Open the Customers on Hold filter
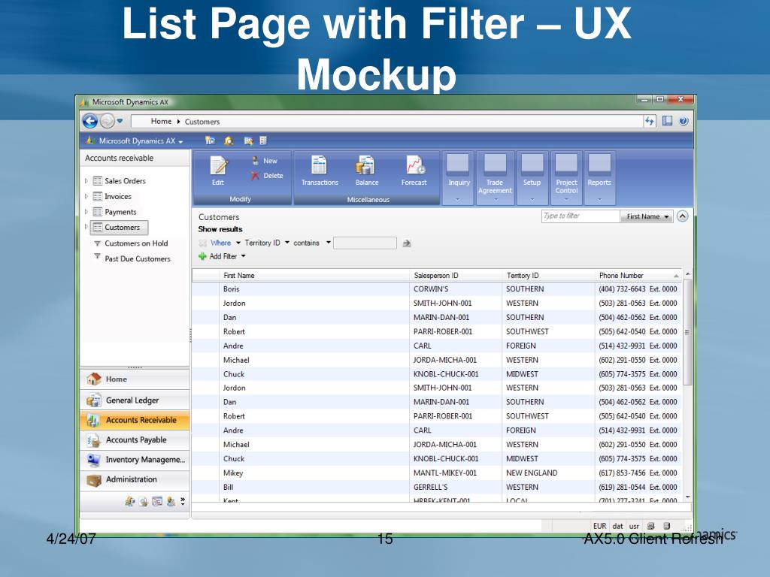 click(x=136, y=243)
